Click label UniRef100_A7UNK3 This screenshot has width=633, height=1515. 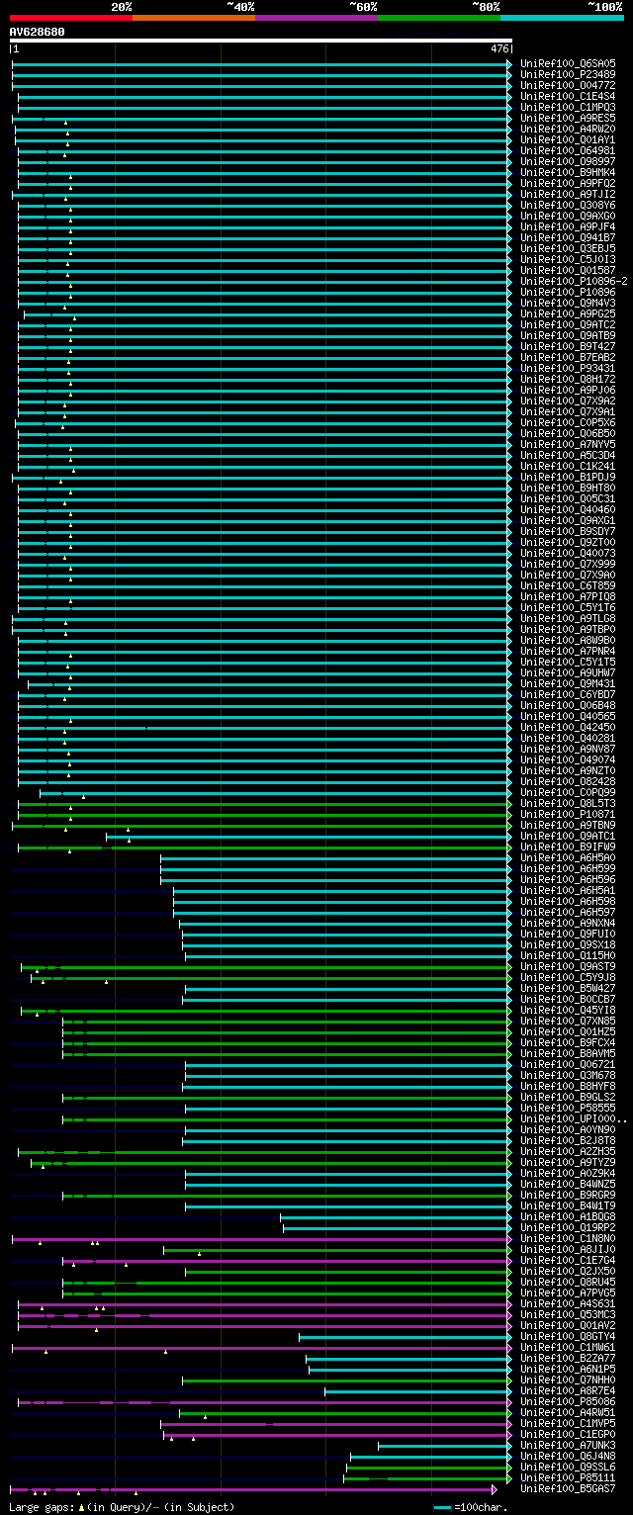568,1445
